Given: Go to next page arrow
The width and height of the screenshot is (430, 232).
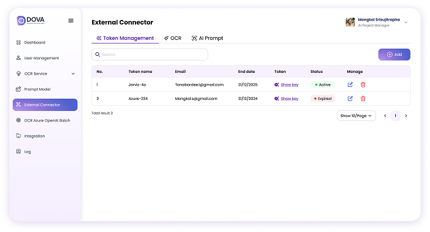Looking at the screenshot, I should coord(406,116).
